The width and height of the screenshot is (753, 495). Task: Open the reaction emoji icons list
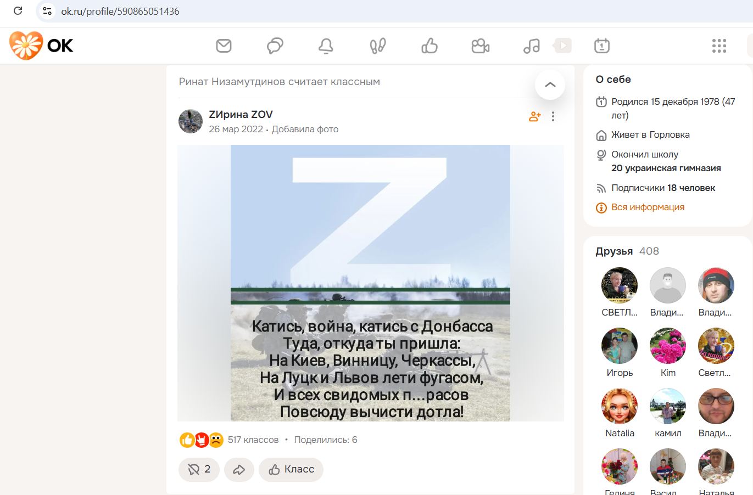202,440
